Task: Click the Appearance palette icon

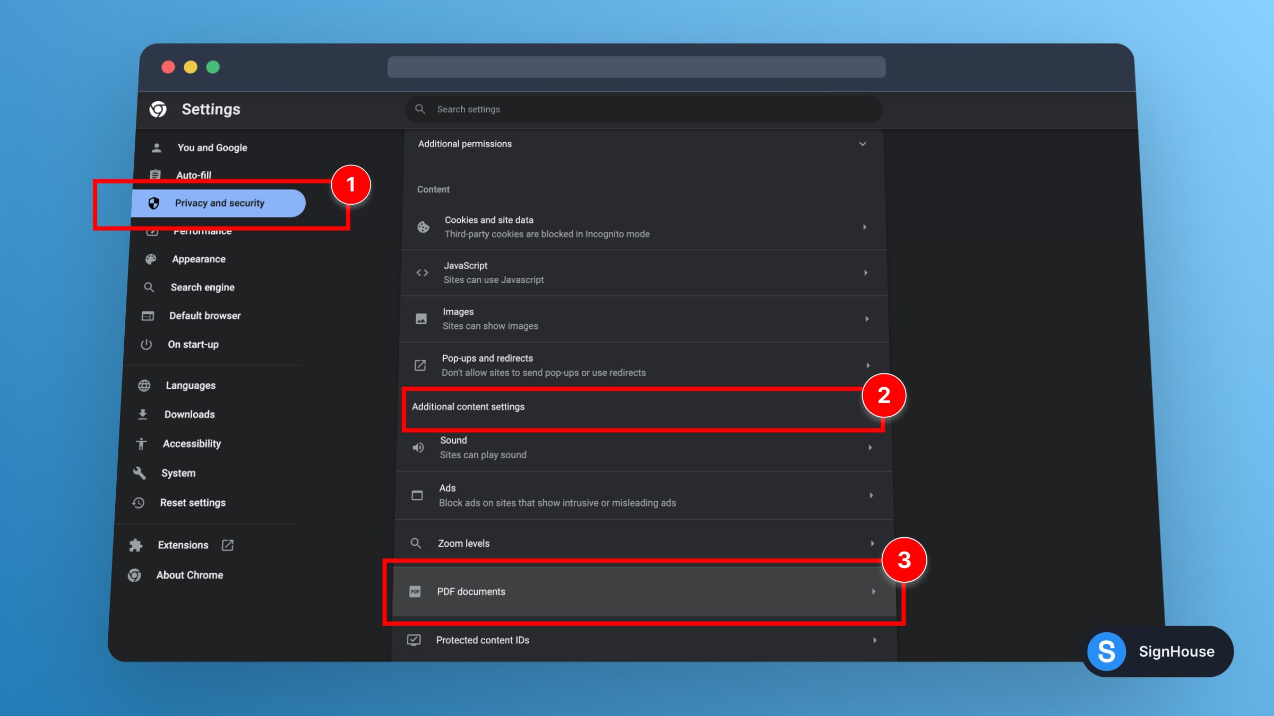Action: point(150,259)
